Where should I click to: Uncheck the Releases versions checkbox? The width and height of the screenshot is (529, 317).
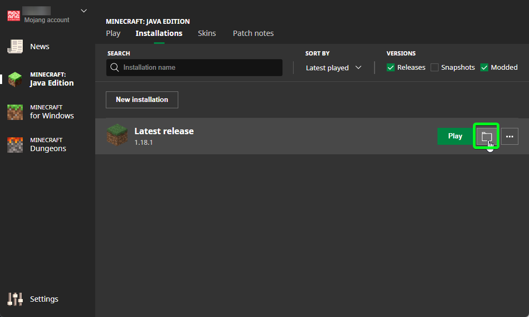pos(391,68)
